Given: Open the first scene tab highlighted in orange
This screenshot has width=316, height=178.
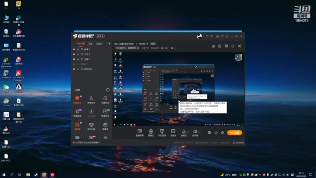Looking at the screenshot, I should 81,44.
